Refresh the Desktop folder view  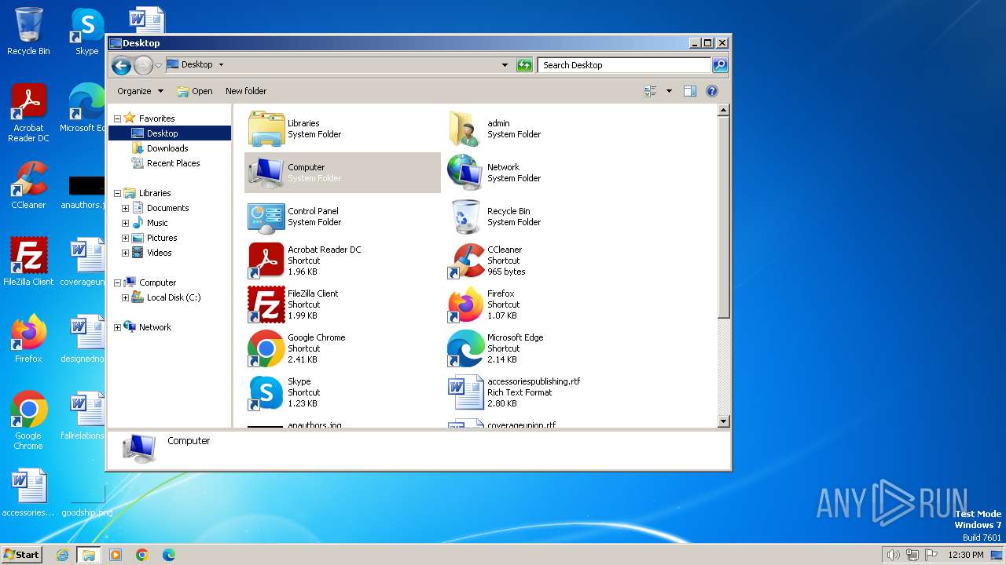[x=524, y=65]
